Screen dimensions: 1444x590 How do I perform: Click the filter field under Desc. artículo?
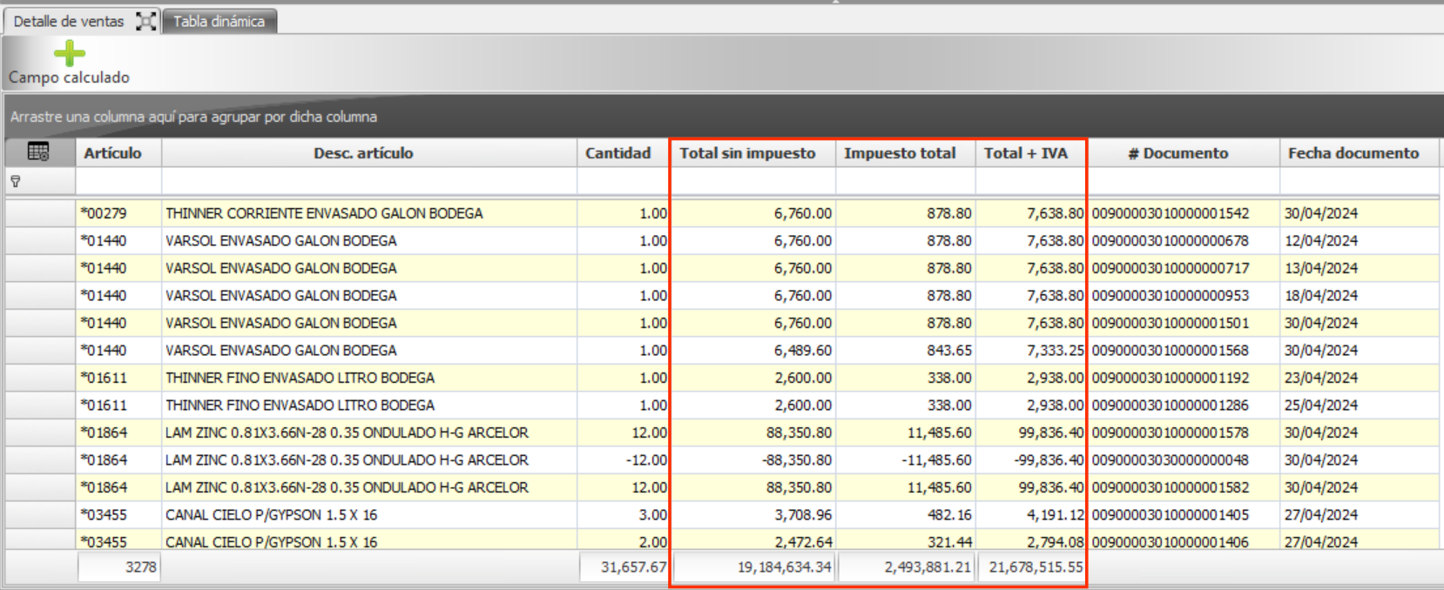(x=368, y=182)
